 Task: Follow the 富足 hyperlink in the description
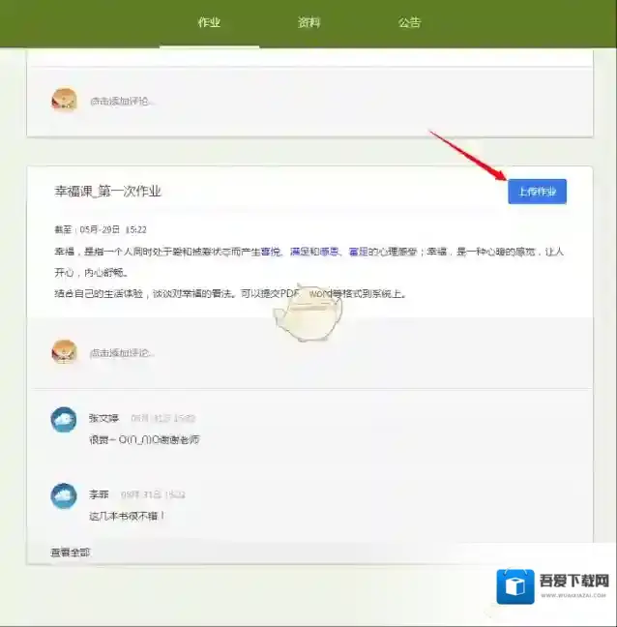(358, 252)
